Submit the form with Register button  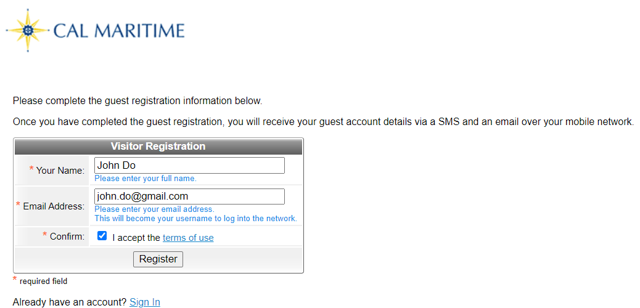click(158, 259)
